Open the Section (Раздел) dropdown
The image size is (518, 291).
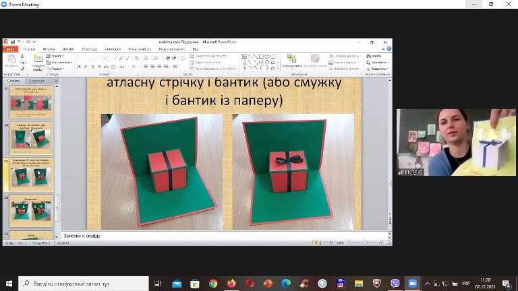click(x=55, y=69)
